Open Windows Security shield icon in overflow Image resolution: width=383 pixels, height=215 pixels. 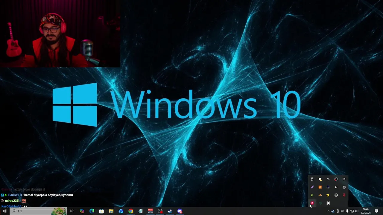coord(320,179)
